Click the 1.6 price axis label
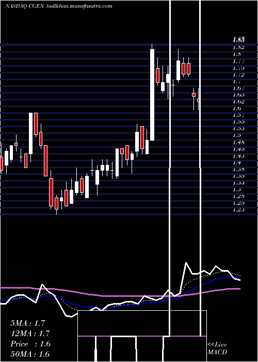The width and height of the screenshot is (258, 362). [237, 108]
